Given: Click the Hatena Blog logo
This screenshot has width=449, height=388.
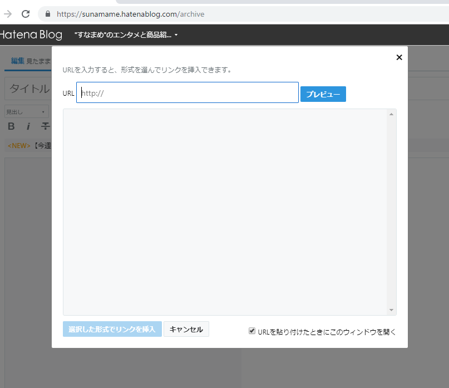Looking at the screenshot, I should click(x=31, y=35).
